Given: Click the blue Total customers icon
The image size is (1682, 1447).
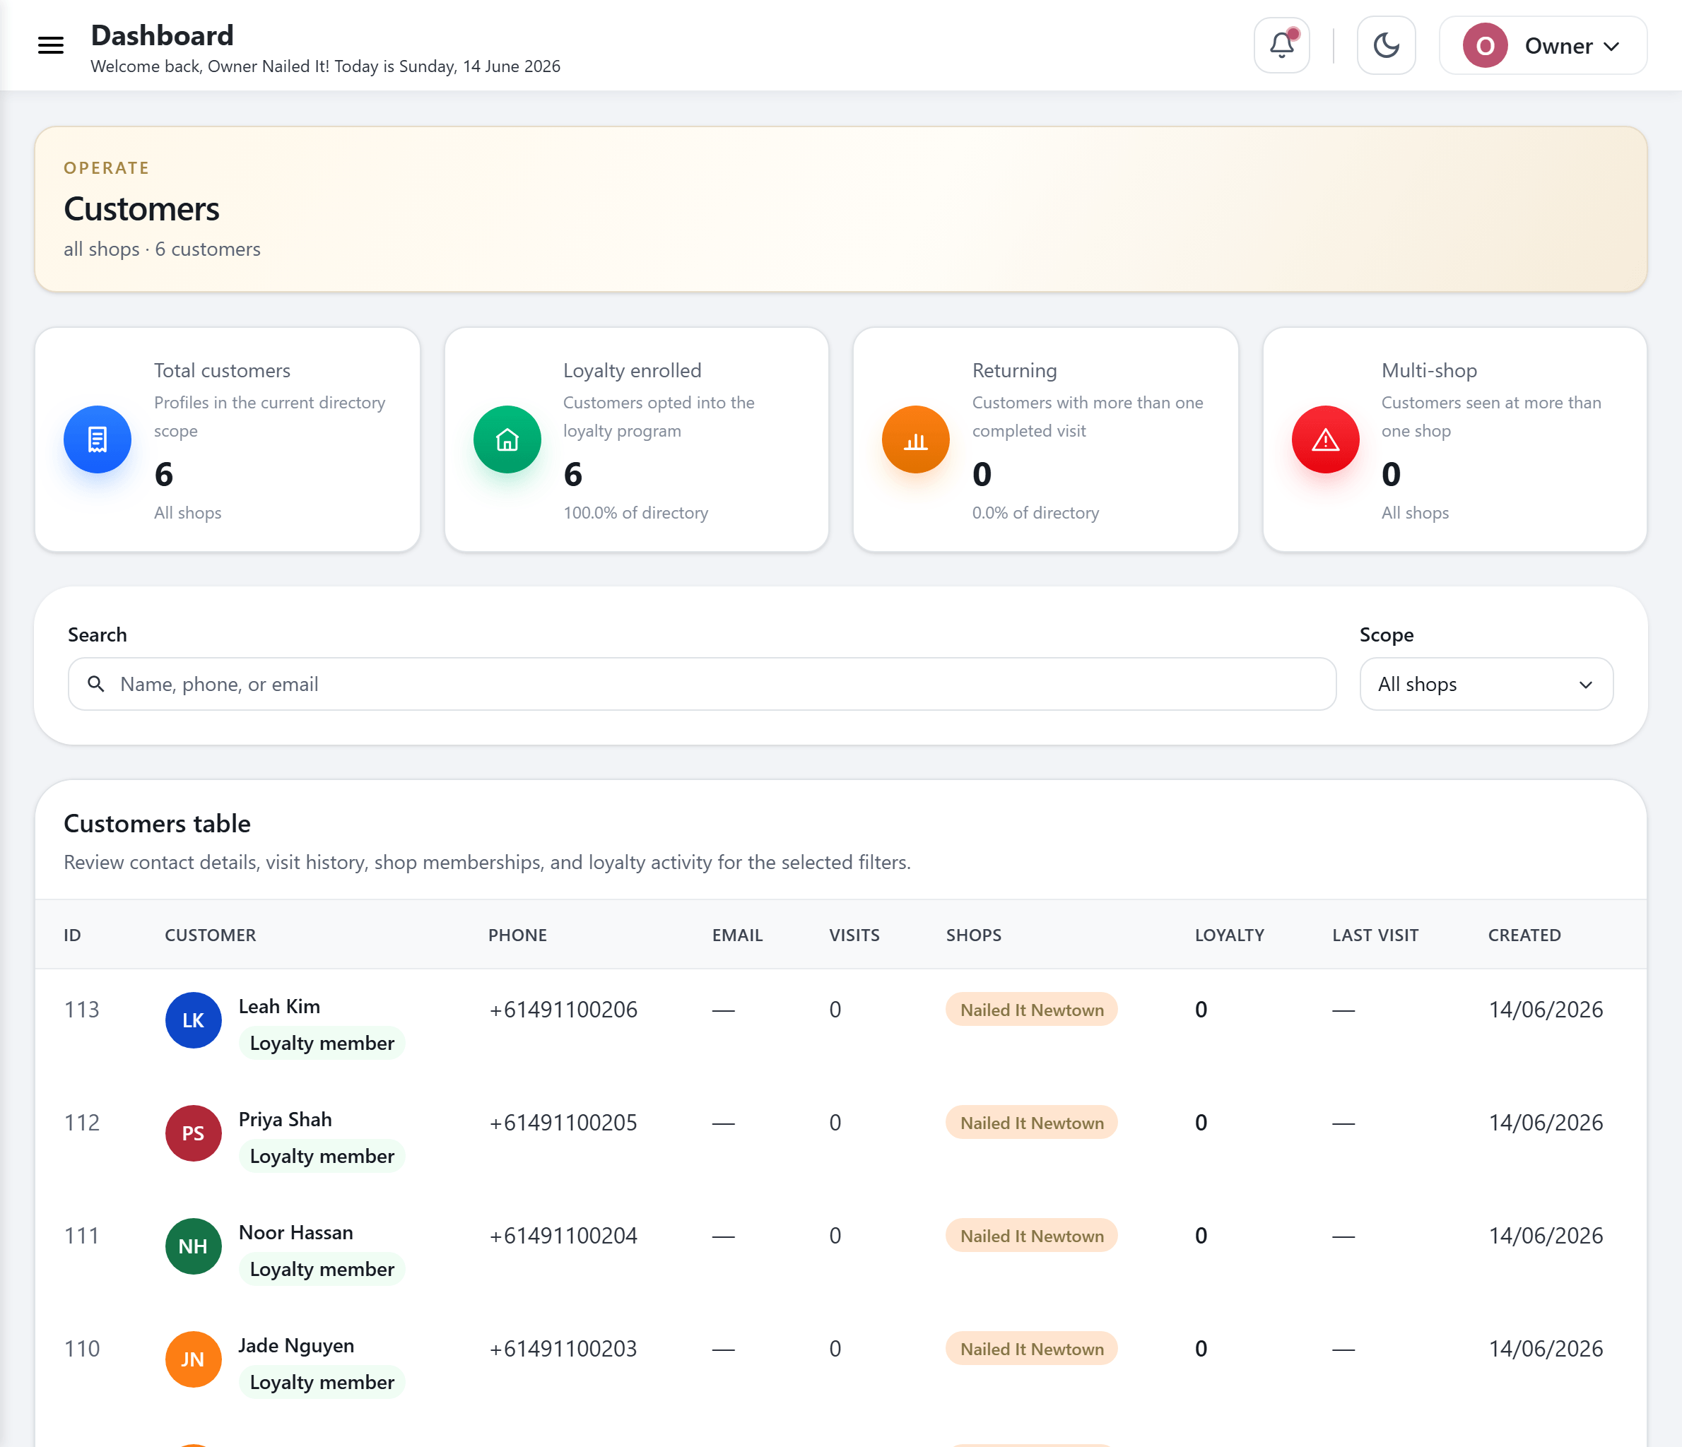Looking at the screenshot, I should pos(98,439).
